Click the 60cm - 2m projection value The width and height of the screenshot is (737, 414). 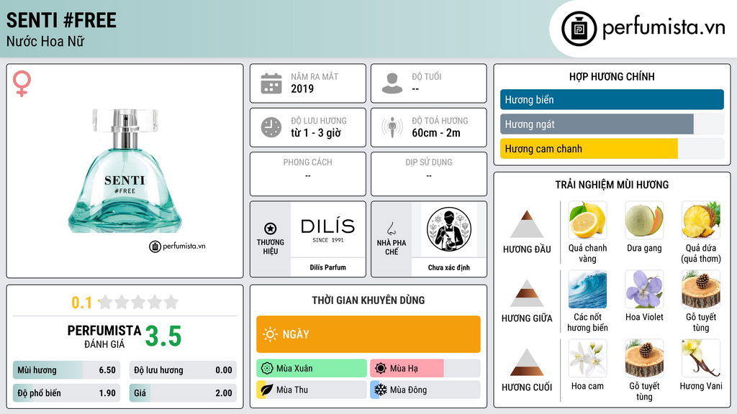435,133
